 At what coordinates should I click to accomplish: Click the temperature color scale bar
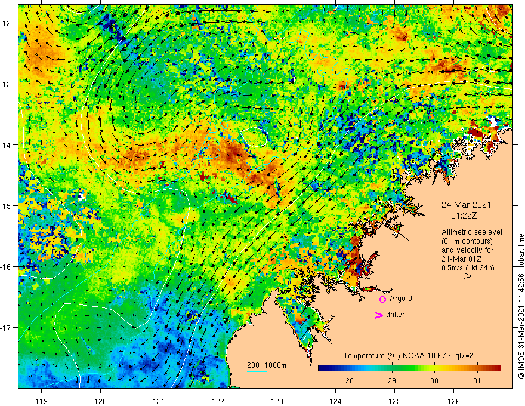coord(409,368)
